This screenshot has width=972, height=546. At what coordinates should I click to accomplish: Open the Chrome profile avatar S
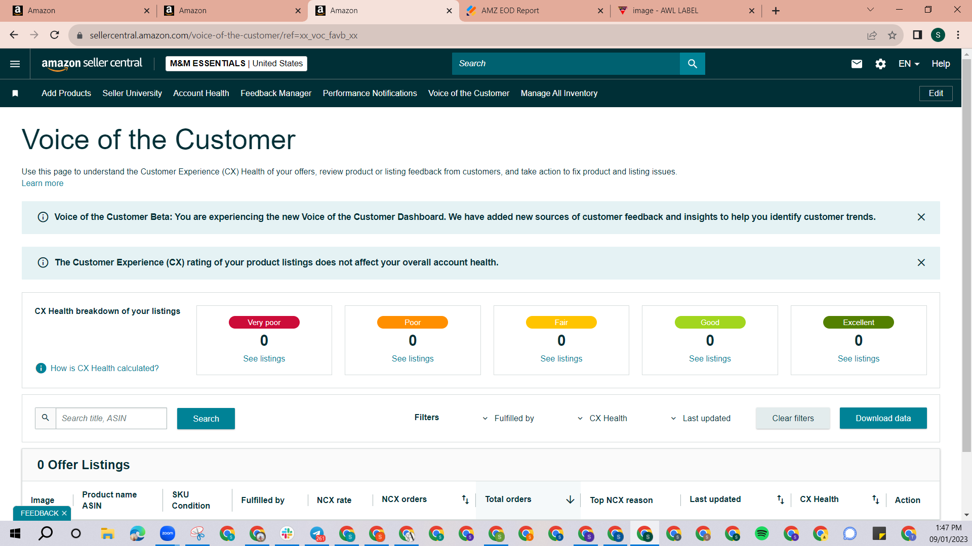[x=938, y=35]
